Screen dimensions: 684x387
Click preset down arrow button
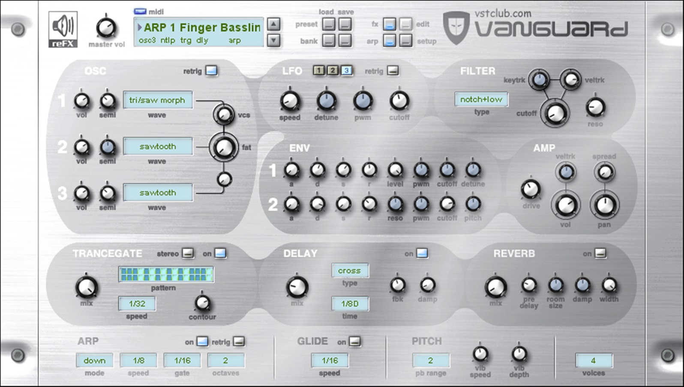point(273,41)
